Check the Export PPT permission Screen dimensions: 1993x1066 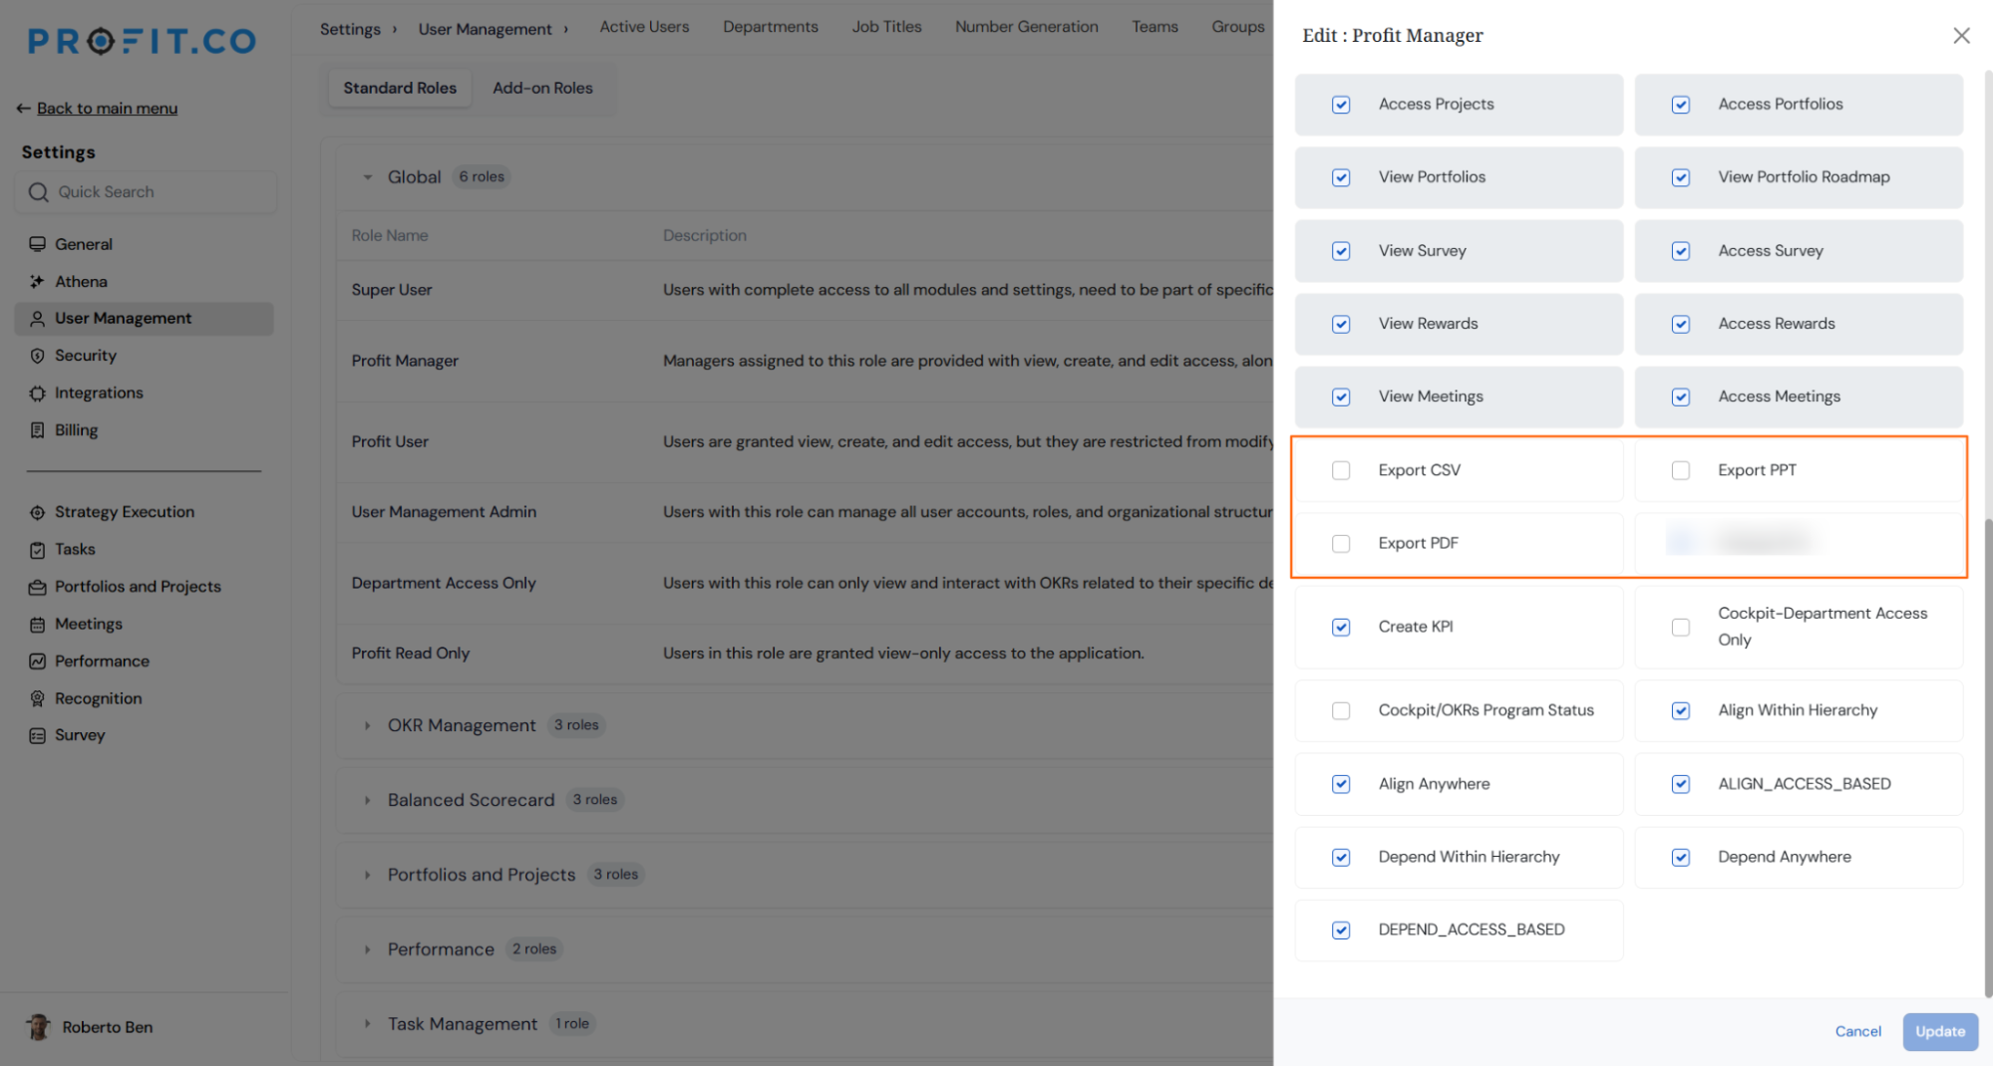1681,470
